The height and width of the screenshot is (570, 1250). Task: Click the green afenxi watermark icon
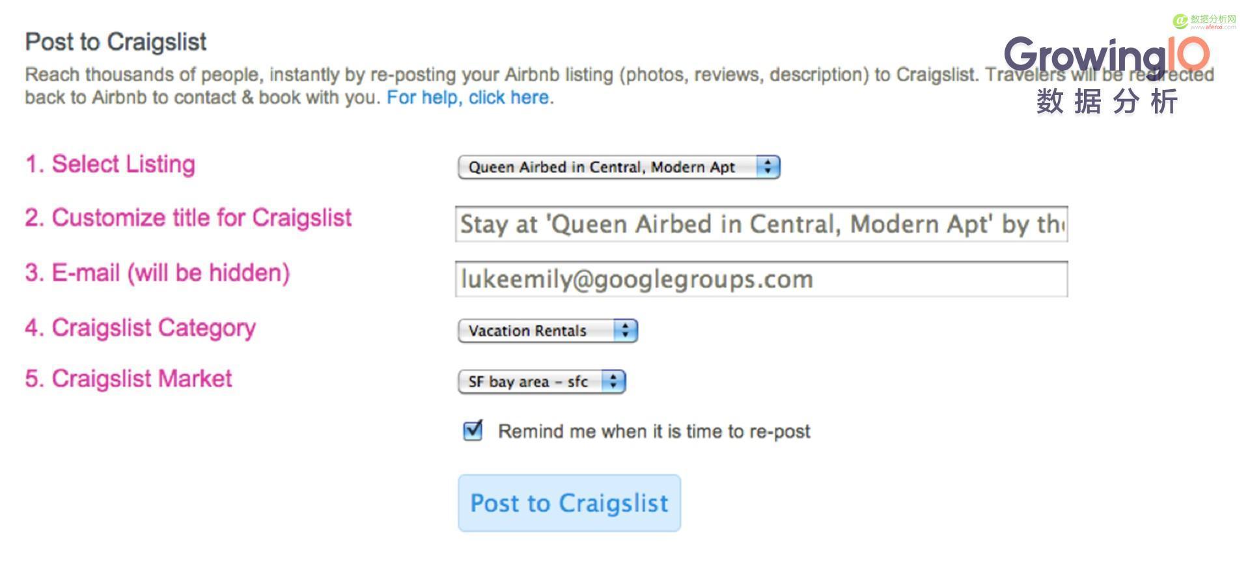(1180, 21)
